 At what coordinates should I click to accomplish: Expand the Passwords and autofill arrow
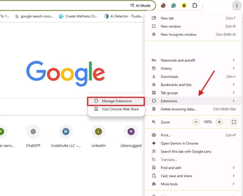[233, 60]
